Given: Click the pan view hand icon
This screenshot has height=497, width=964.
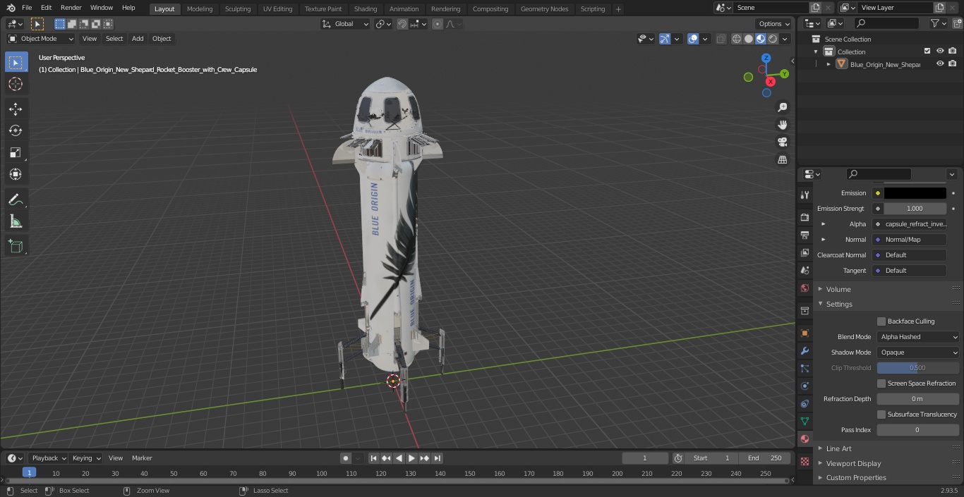Looking at the screenshot, I should pos(782,125).
